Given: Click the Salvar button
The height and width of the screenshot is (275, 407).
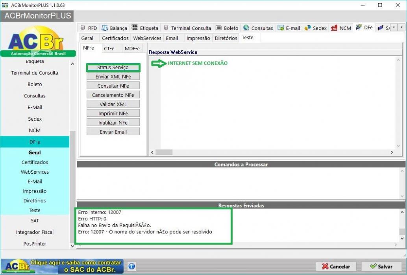Looking at the screenshot, I should pyautogui.click(x=381, y=266).
